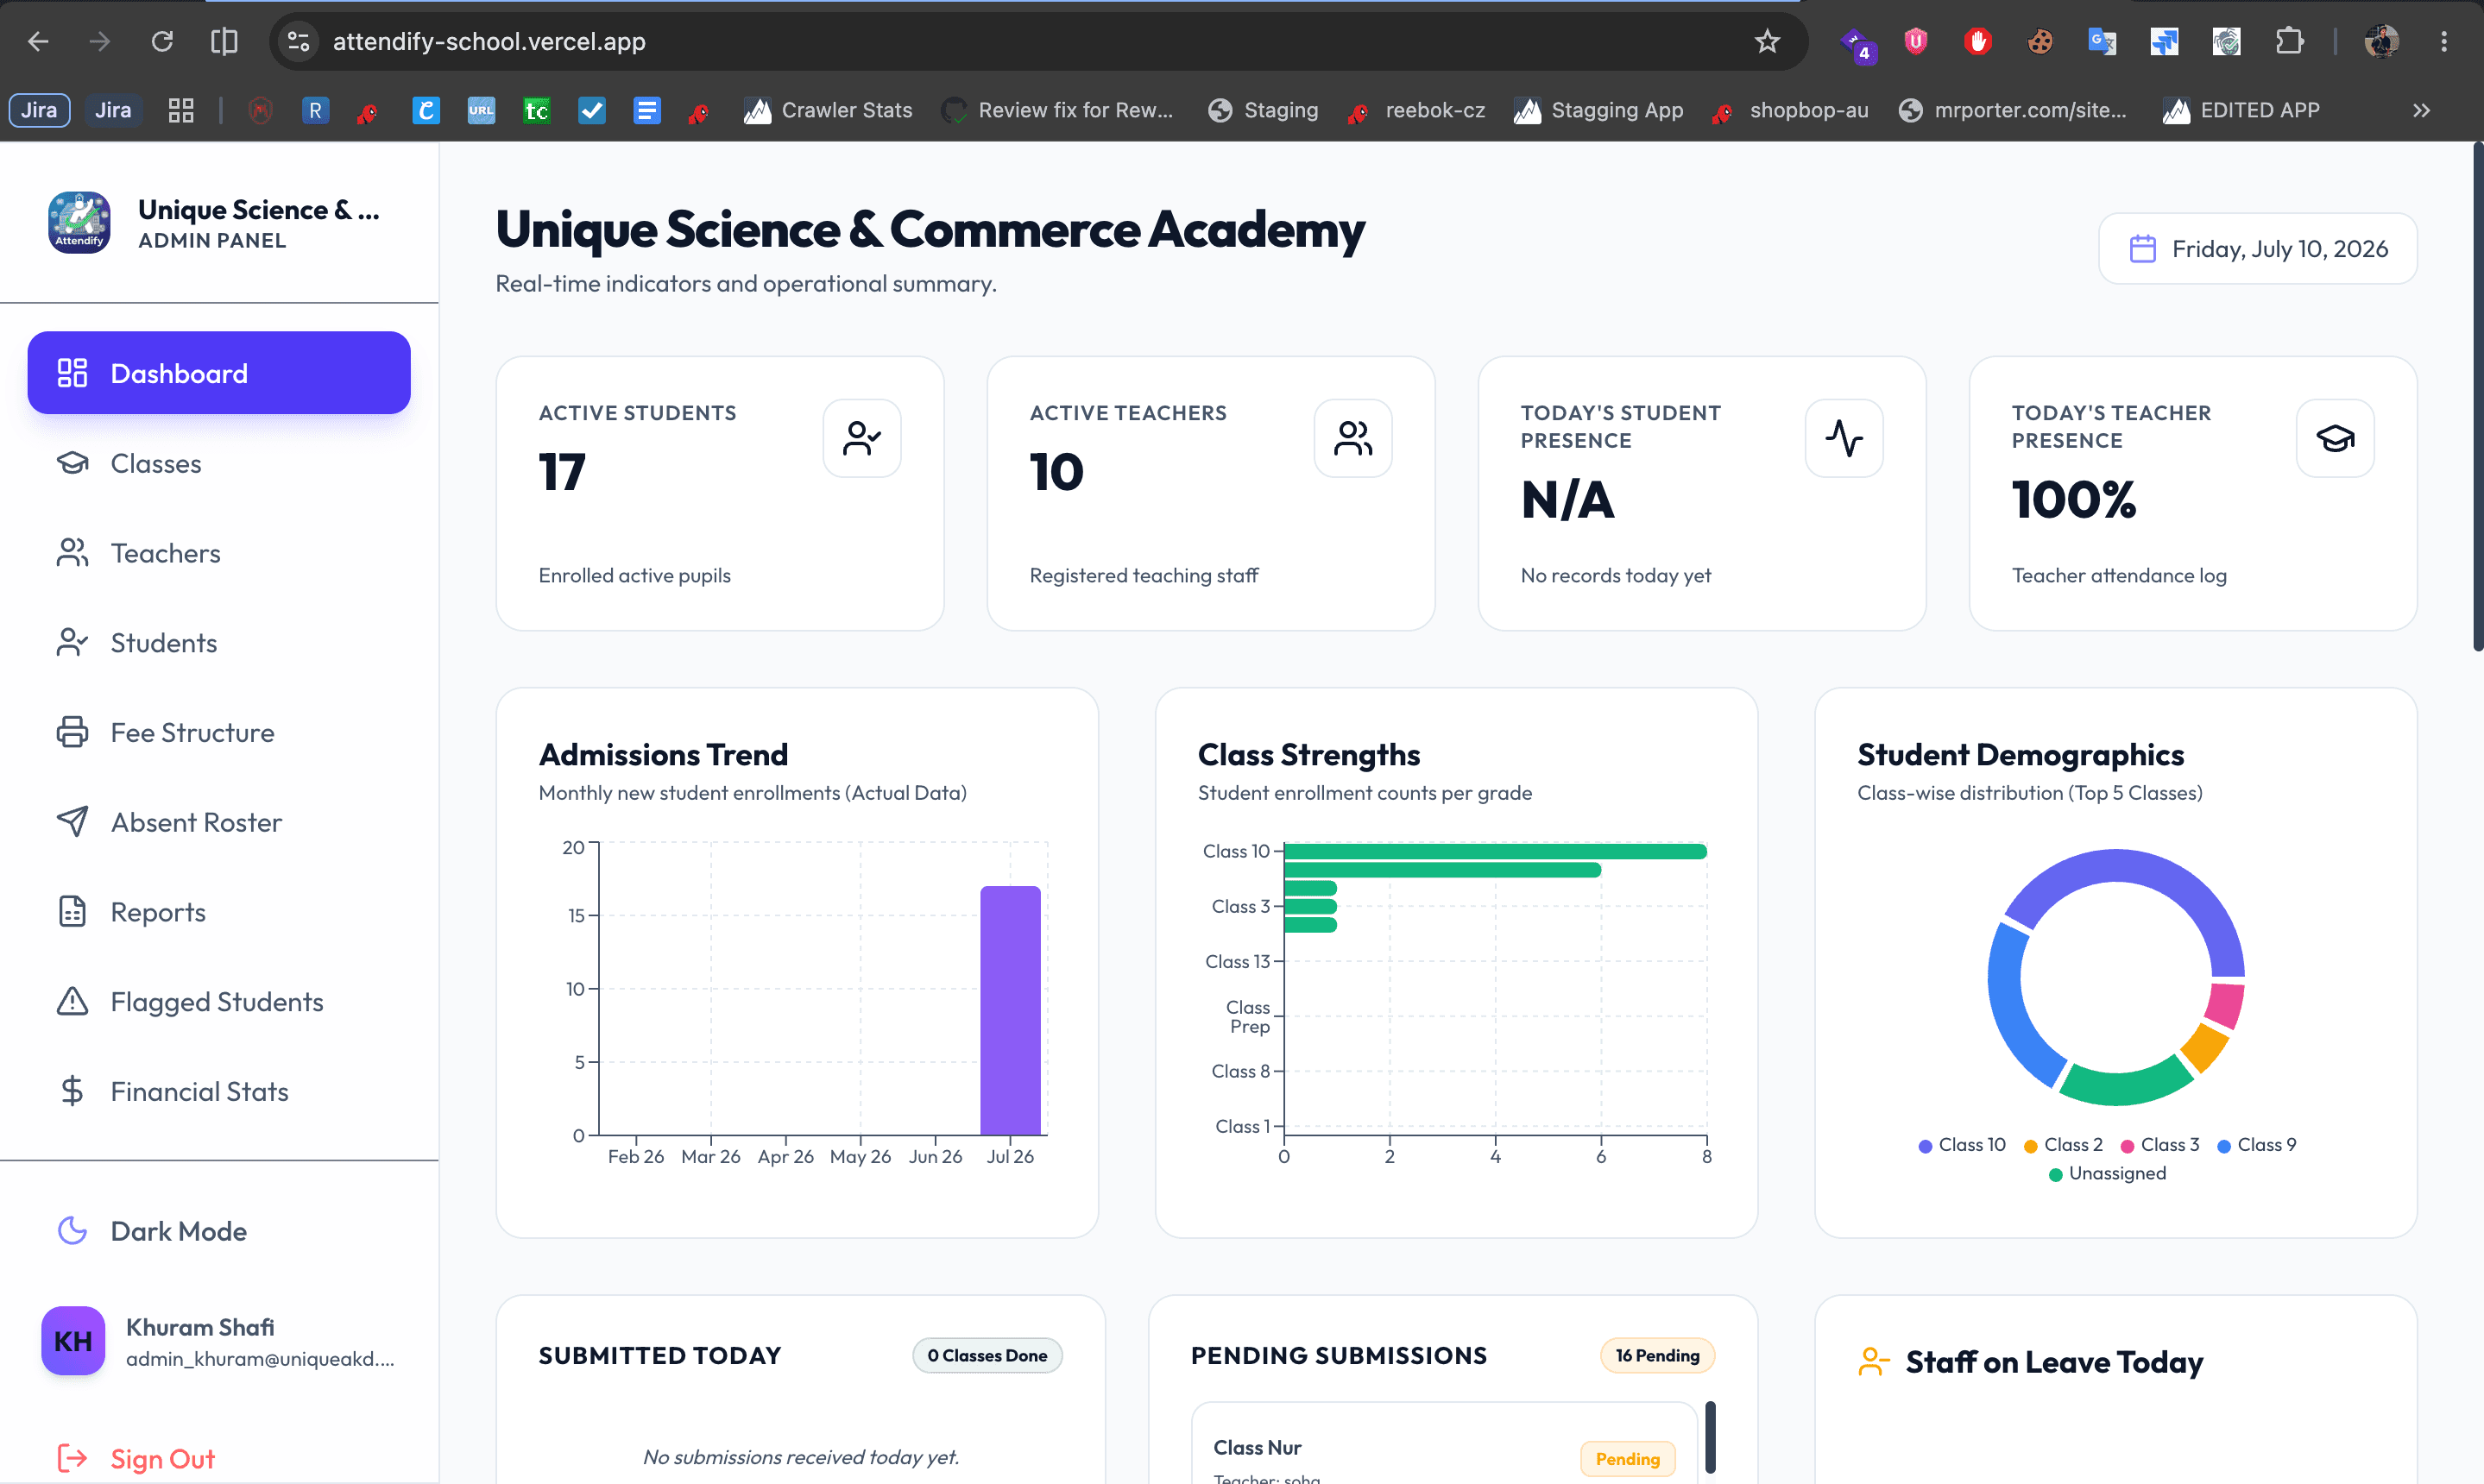The width and height of the screenshot is (2484, 1484).
Task: Click the Pending Submissions list scrollbar
Action: click(1710, 1437)
